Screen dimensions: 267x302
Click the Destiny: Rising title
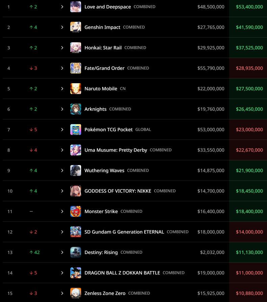click(x=101, y=253)
